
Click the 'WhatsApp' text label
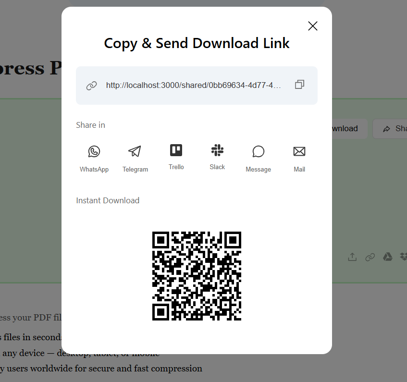pos(94,169)
